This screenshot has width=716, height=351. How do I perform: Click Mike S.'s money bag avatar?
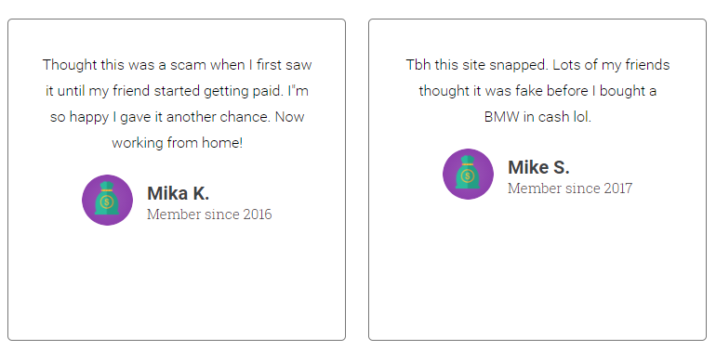[x=468, y=175]
